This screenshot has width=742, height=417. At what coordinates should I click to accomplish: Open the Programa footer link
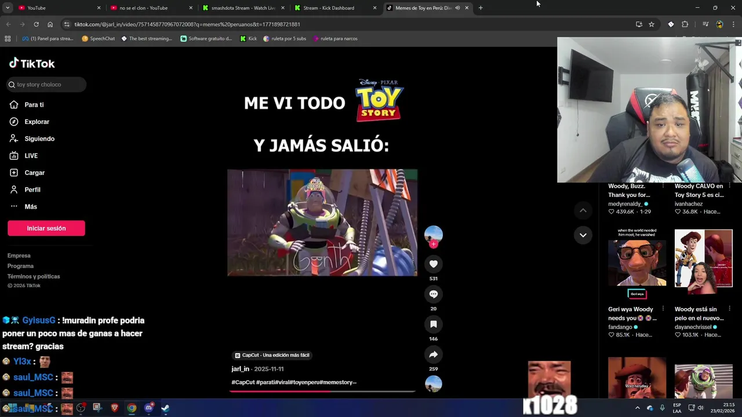pos(20,266)
